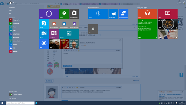Open the Food tile showing Pie Recipes
Image resolution: width=186 pixels, height=105 pixels.
pos(168,24)
